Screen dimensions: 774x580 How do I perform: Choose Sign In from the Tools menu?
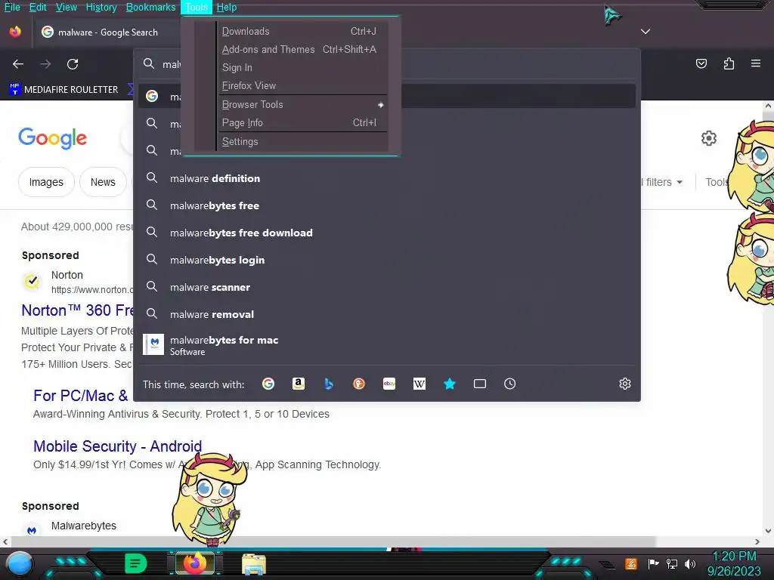pyautogui.click(x=302, y=67)
